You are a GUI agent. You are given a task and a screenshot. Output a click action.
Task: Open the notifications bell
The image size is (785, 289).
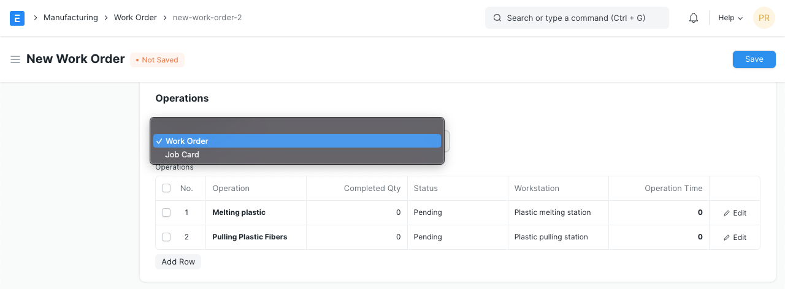[x=694, y=18]
